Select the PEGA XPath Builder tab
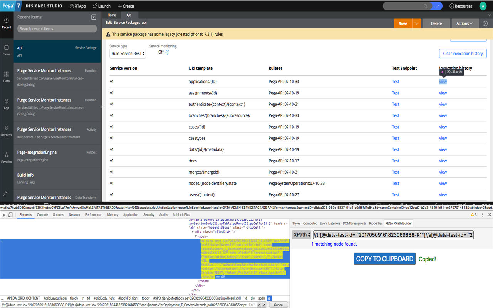493x308 pixels. [399, 223]
